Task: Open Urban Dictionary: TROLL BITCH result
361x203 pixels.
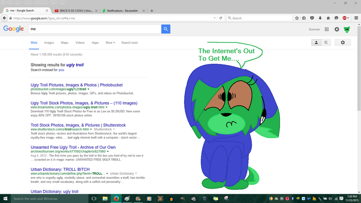Action: 60,169
